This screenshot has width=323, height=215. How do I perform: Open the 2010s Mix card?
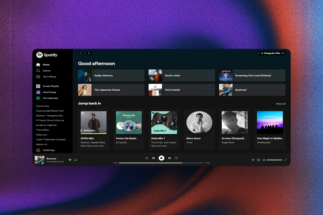tap(93, 129)
